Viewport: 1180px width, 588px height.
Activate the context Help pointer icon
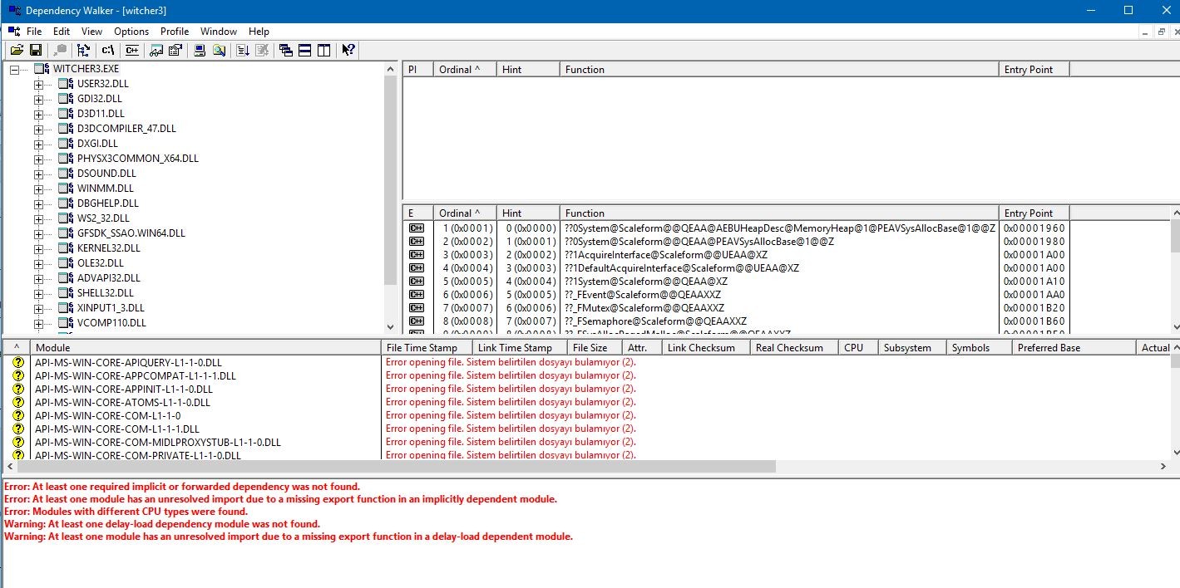tap(348, 51)
